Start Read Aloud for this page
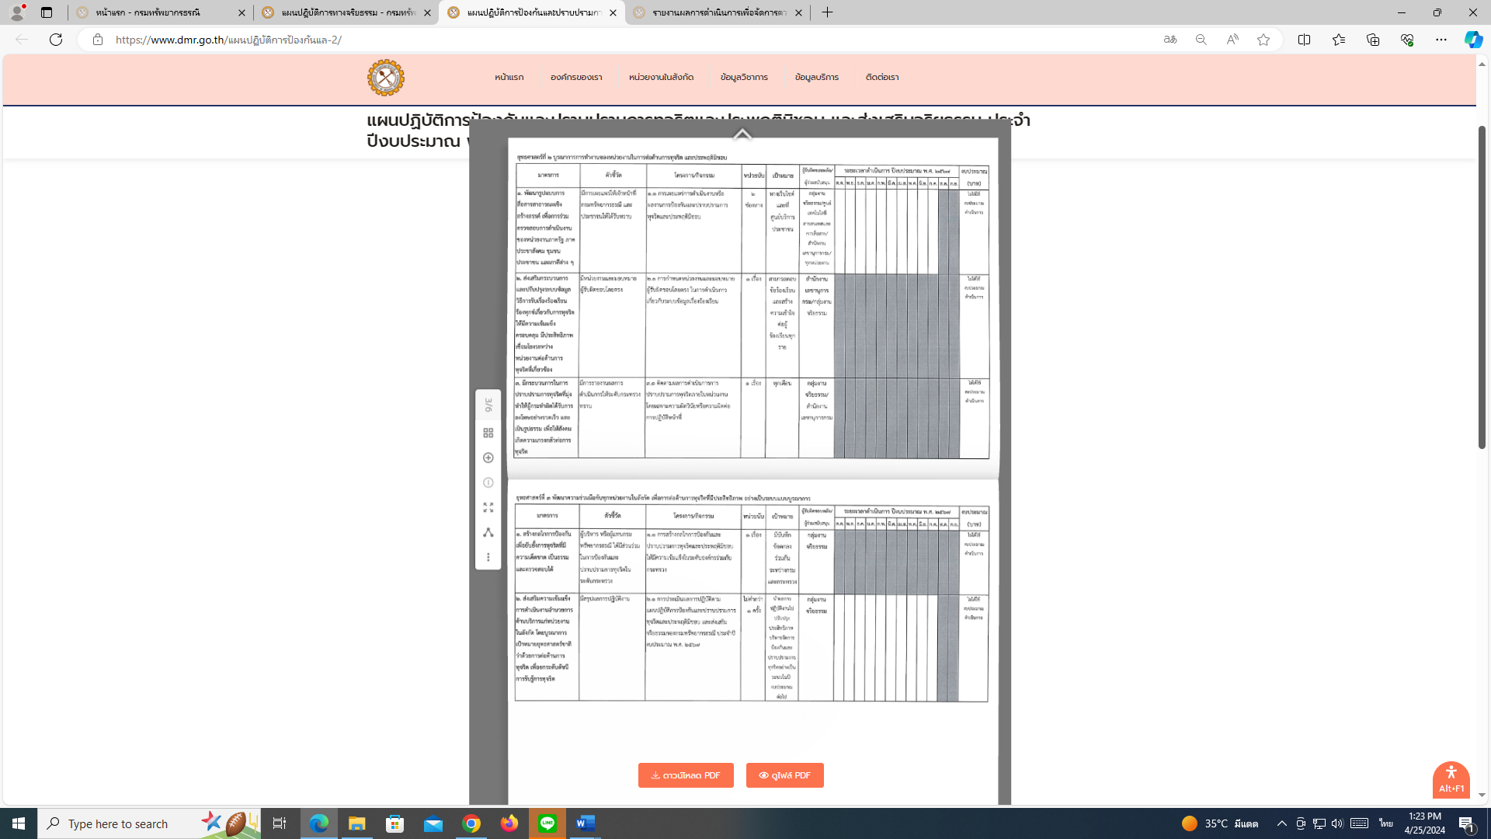Image resolution: width=1491 pixels, height=839 pixels. 1232,40
